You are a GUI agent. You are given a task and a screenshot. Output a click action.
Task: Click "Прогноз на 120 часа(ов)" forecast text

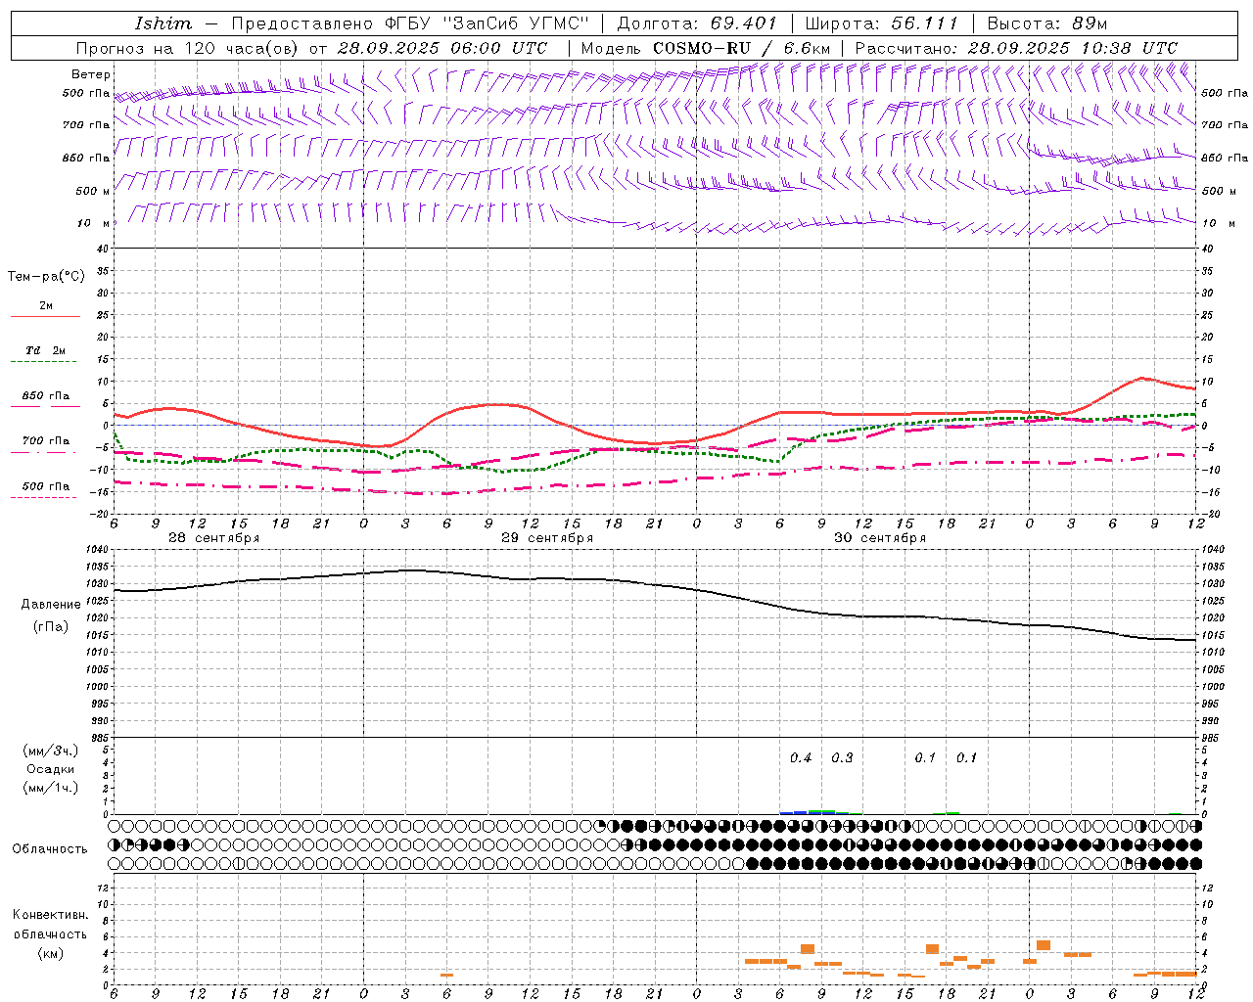[188, 48]
